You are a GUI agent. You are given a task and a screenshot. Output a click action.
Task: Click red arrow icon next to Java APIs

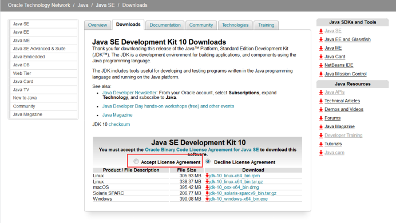point(321,92)
